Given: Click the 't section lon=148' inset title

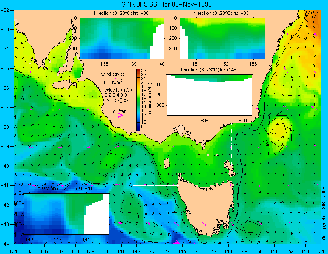Looking at the screenshot, I should (209, 70).
